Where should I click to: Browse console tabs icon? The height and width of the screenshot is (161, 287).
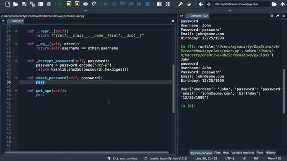click(182, 16)
